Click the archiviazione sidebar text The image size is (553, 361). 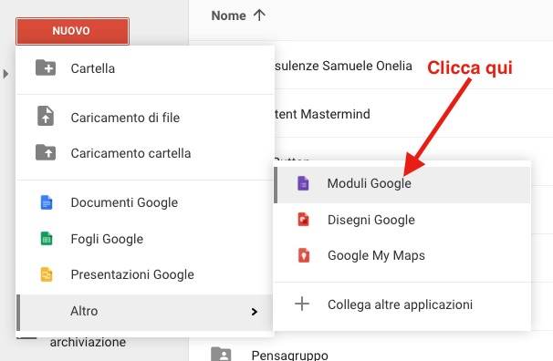tap(88, 342)
